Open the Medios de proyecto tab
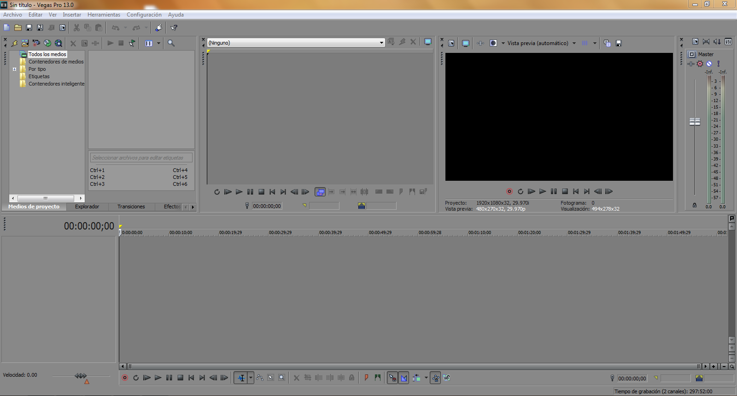 [34, 207]
